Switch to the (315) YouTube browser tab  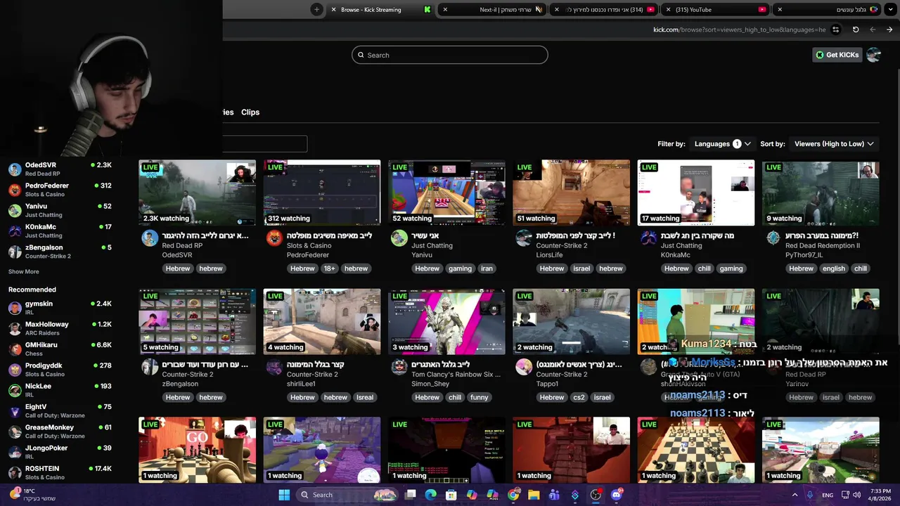(717, 9)
